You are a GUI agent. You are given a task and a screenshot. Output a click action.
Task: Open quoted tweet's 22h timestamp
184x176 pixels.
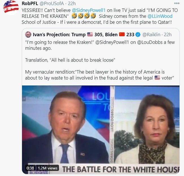pos(168,35)
